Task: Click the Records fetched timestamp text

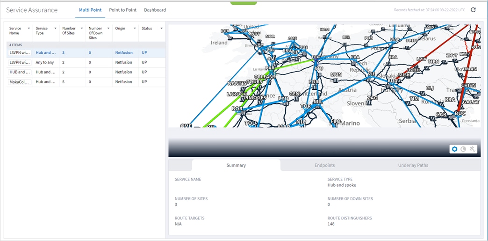Action: coord(430,10)
